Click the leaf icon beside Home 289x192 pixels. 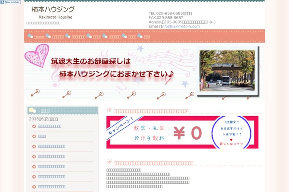pyautogui.click(x=30, y=36)
